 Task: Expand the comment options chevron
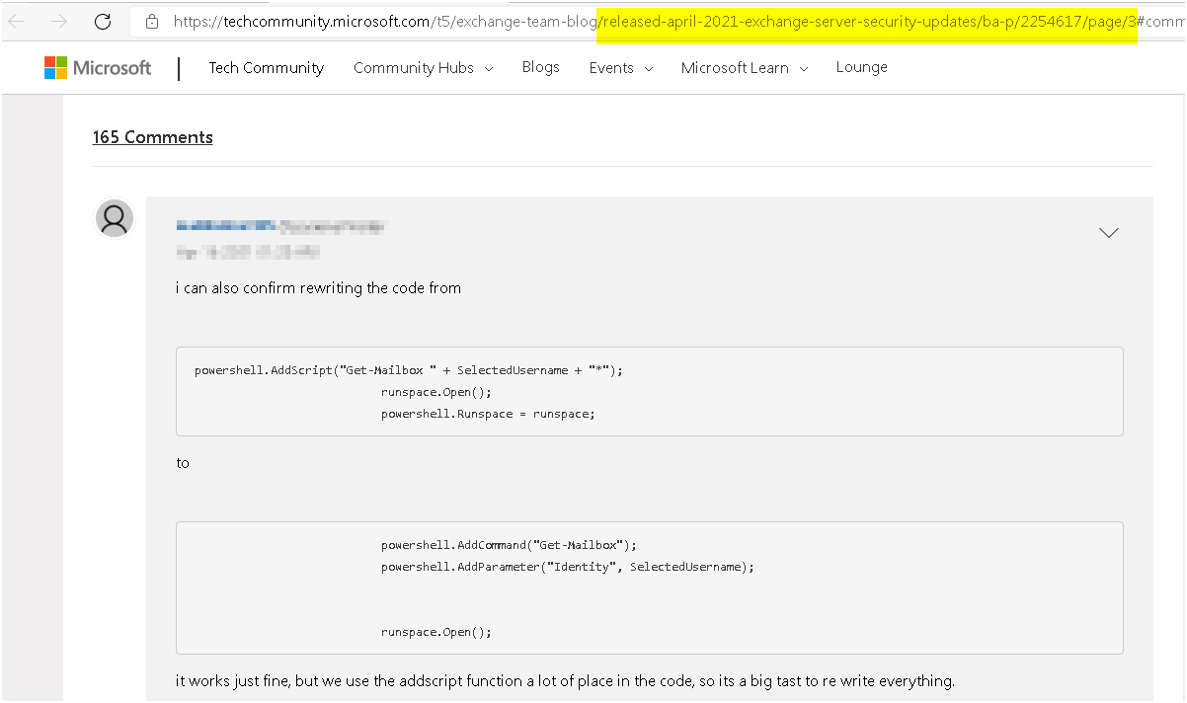pos(1109,233)
